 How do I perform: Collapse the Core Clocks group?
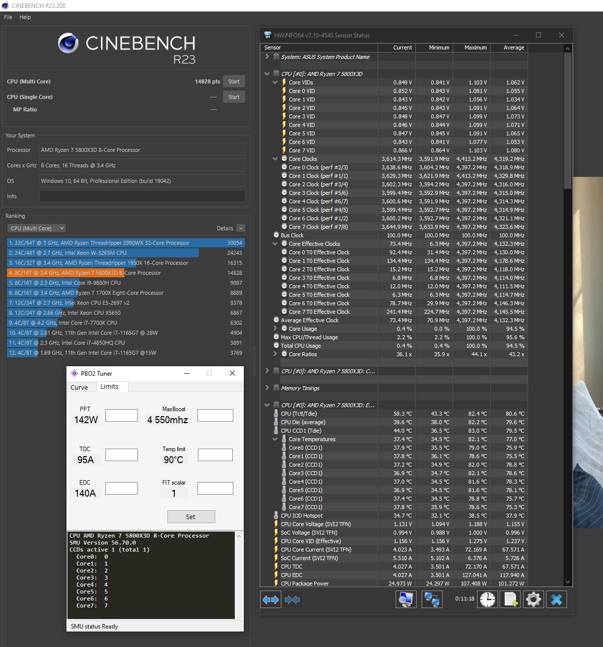point(275,159)
